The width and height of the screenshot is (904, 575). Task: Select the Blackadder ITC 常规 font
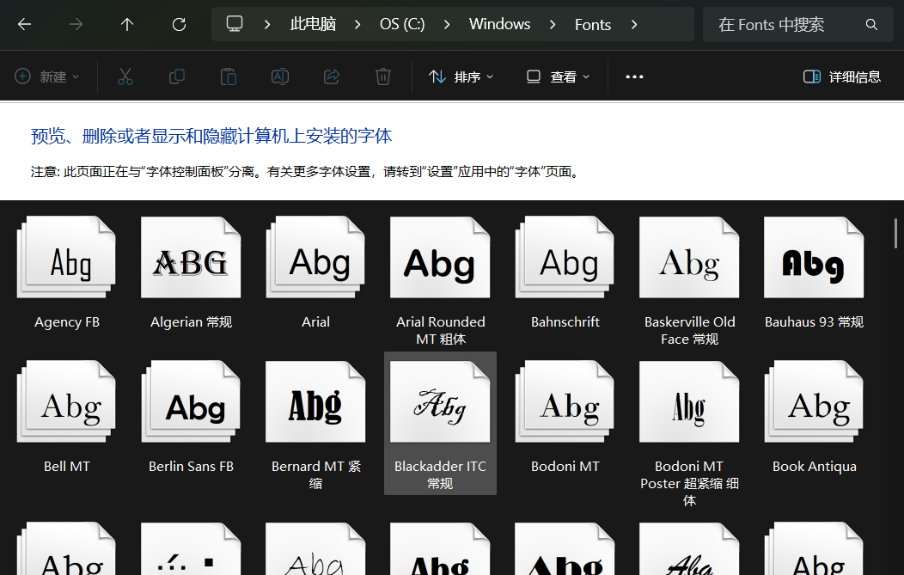440,424
